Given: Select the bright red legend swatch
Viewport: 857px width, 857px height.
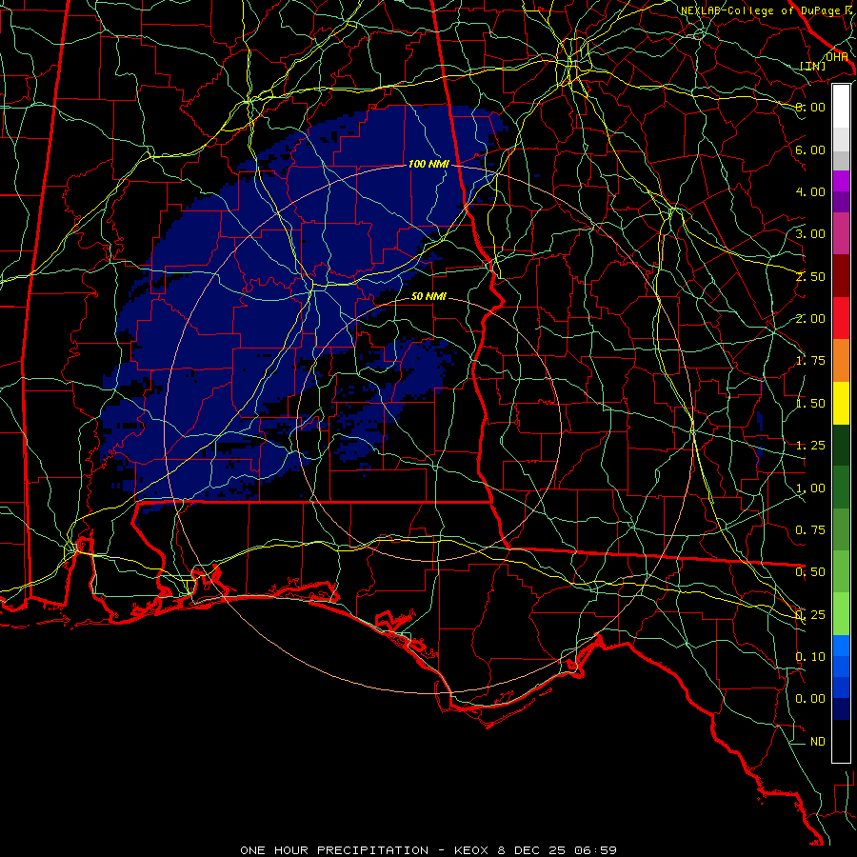Looking at the screenshot, I should click(x=841, y=318).
